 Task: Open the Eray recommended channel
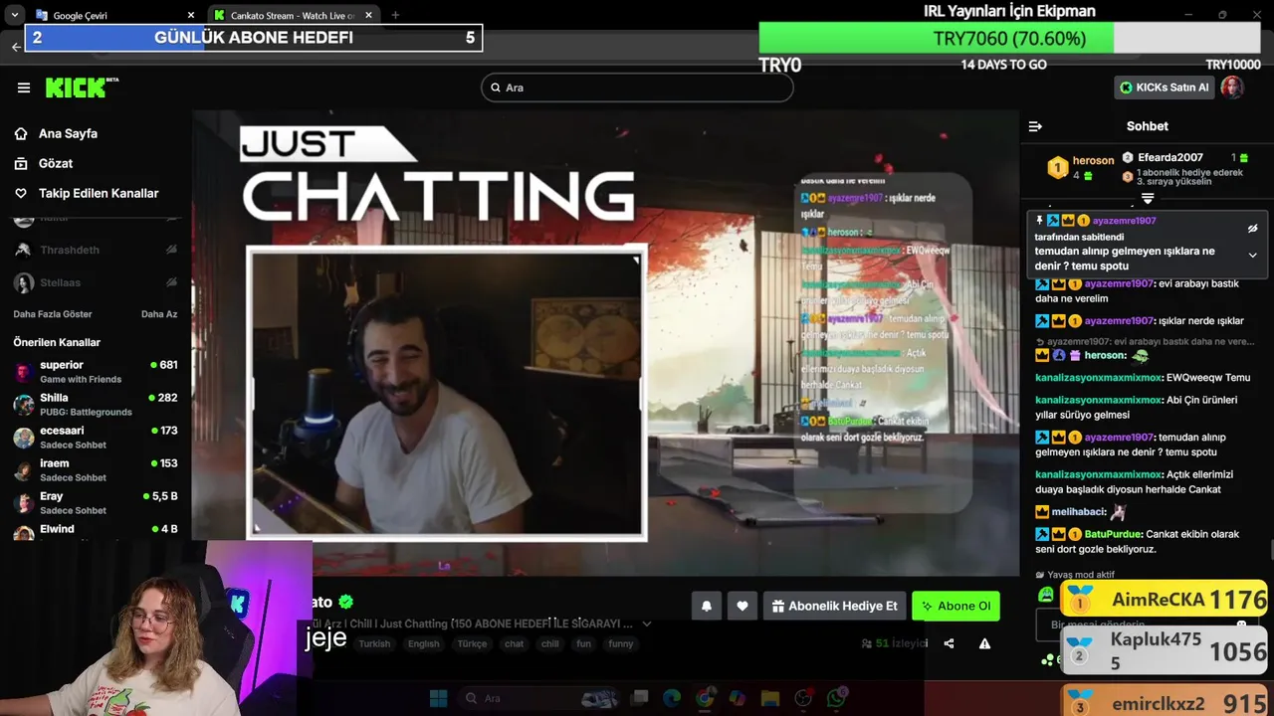(96, 502)
